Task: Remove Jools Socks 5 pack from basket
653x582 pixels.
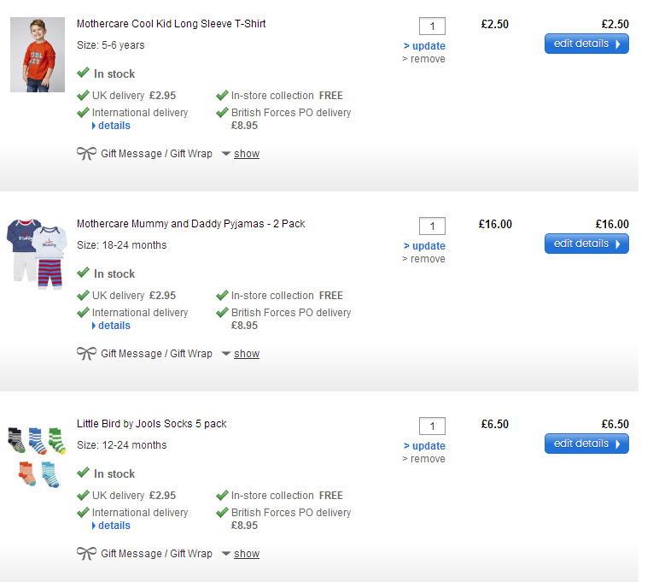Action: (427, 459)
